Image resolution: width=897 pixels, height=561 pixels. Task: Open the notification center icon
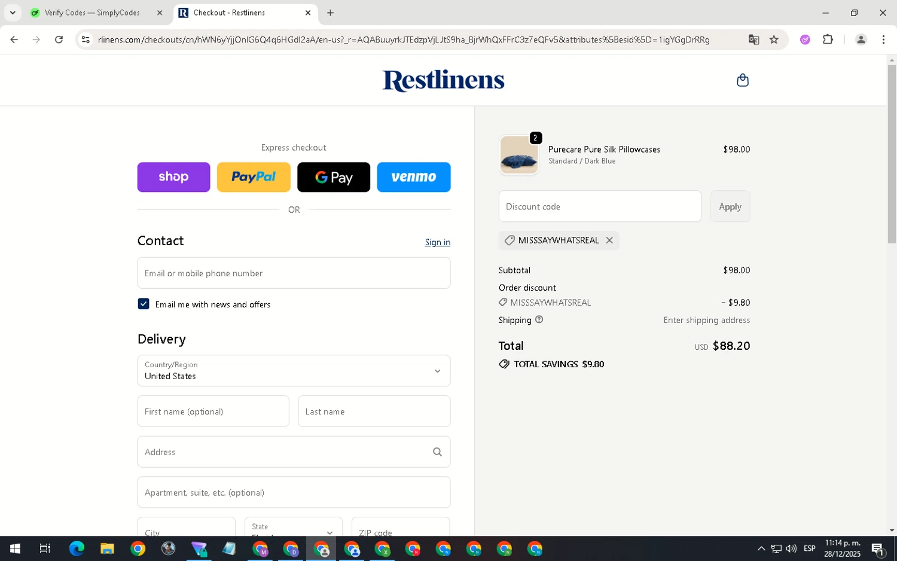878,548
